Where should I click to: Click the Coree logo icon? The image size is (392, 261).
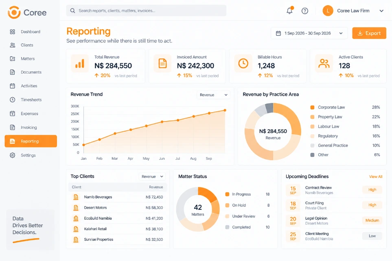pos(14,12)
